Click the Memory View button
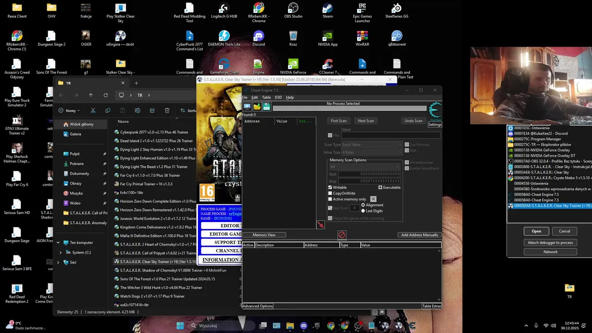592x333 pixels. click(x=264, y=235)
